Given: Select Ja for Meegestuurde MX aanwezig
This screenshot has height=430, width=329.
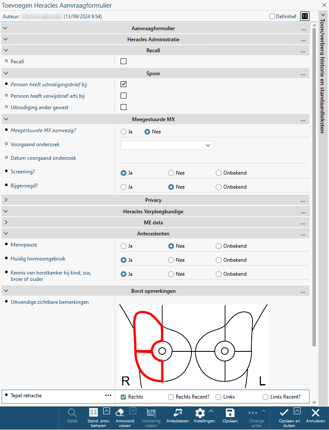Looking at the screenshot, I should (x=124, y=132).
